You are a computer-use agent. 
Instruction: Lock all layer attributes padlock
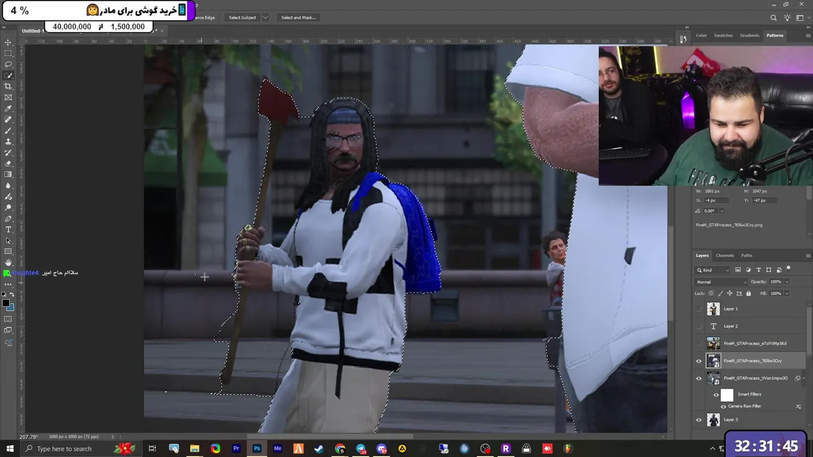(748, 293)
